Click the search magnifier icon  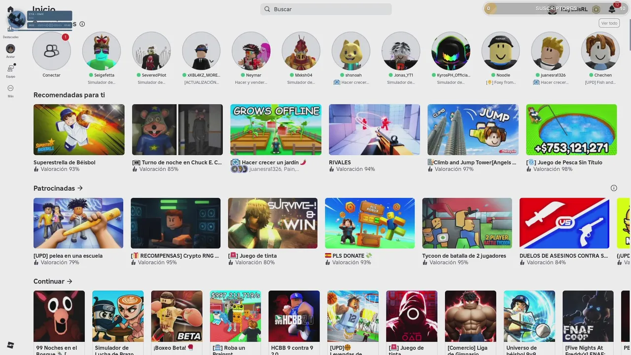[x=267, y=9]
